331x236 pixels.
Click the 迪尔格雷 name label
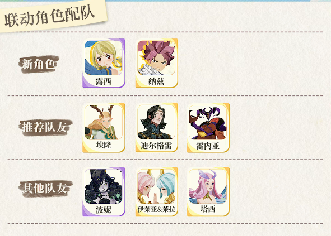[x=156, y=146]
